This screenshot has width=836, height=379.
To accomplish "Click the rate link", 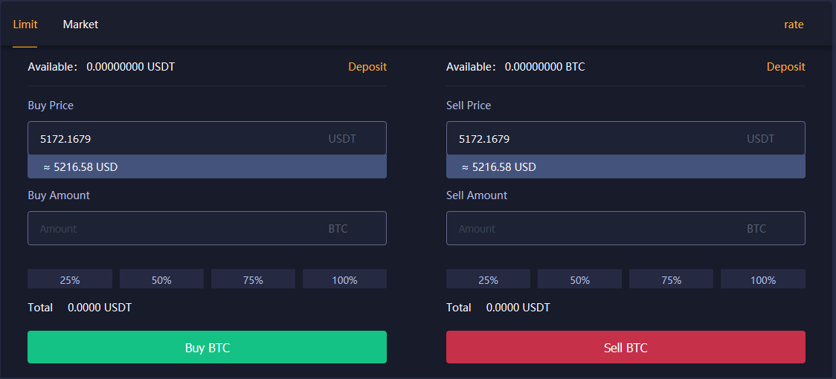I will pos(794,25).
